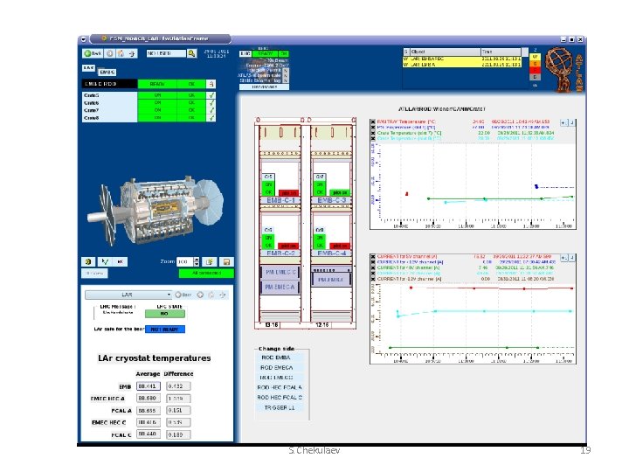Click the forward navigation icon beside Back
Viewport: 629px width, 472px height.
[x=110, y=53]
